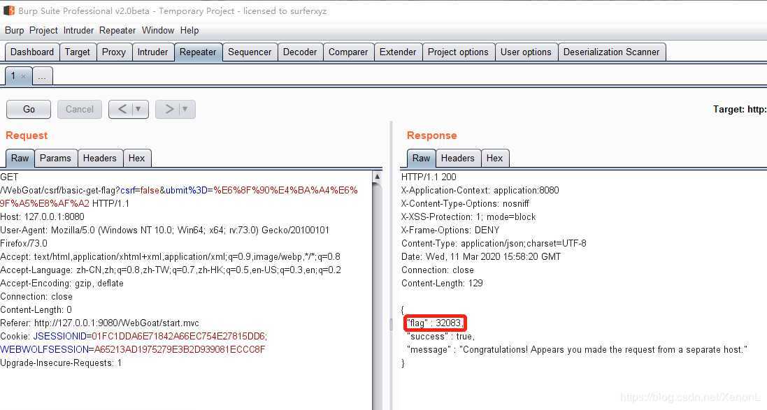The height and width of the screenshot is (410, 767).
Task: Click the response Date header line
Action: coord(481,256)
